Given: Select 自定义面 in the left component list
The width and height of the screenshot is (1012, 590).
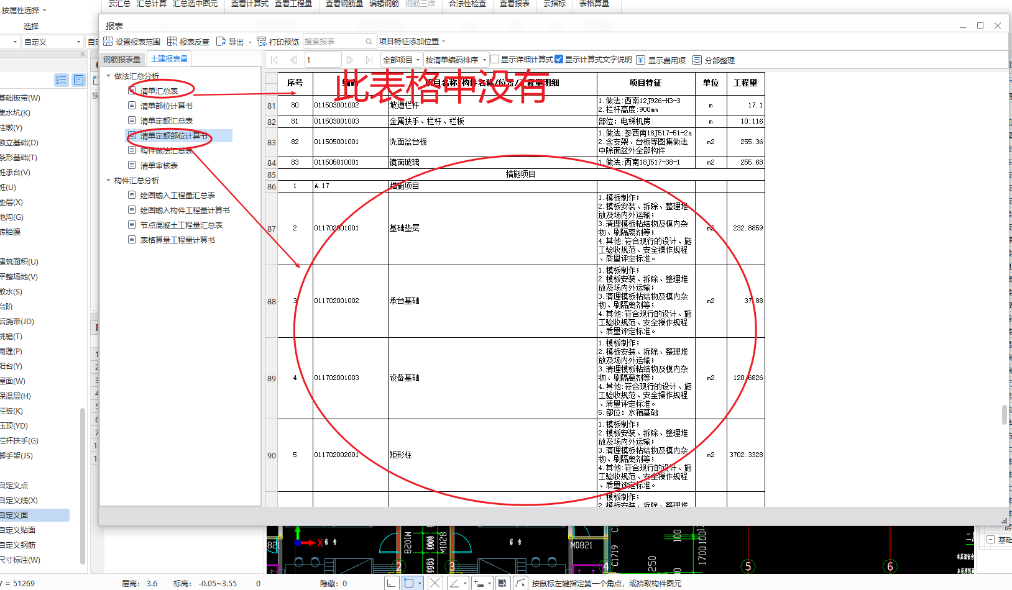Looking at the screenshot, I should (34, 515).
